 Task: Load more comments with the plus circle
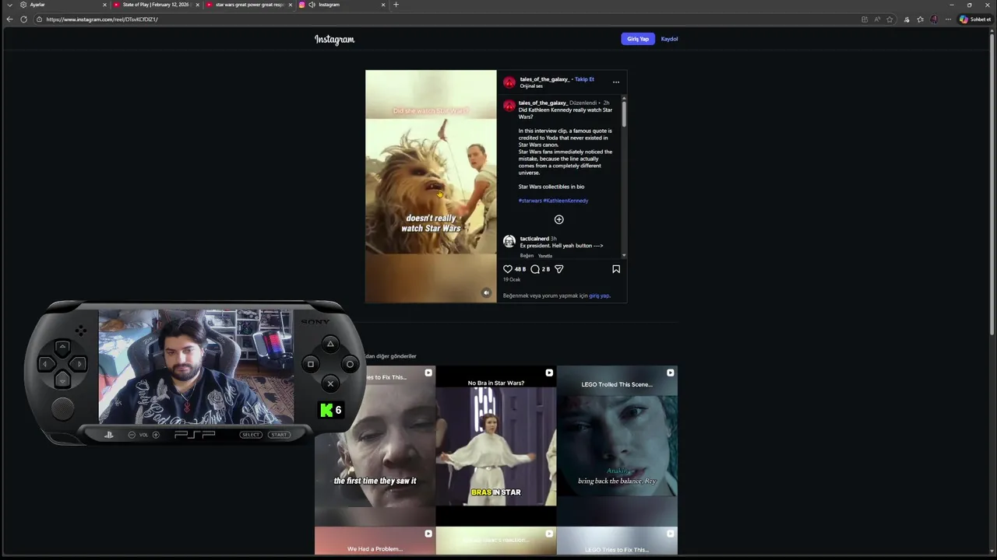point(558,219)
